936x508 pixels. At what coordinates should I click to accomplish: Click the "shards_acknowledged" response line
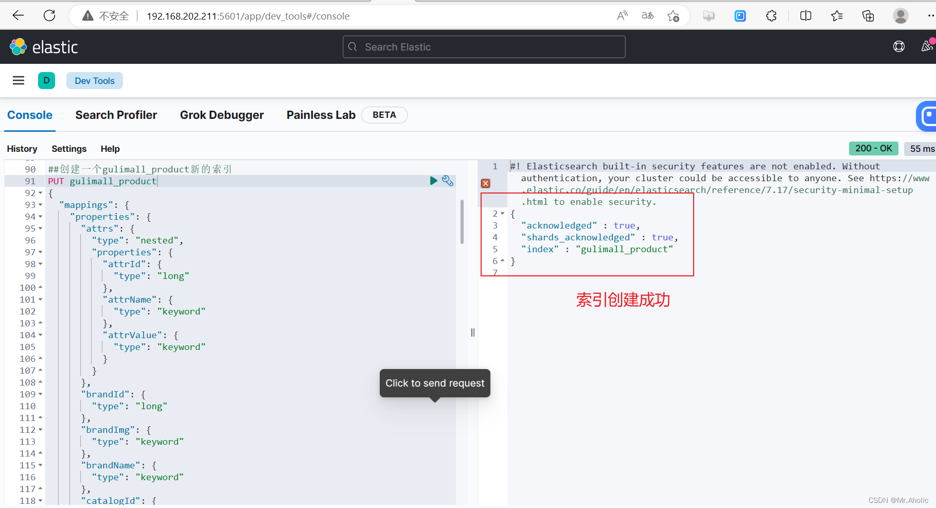click(x=599, y=237)
